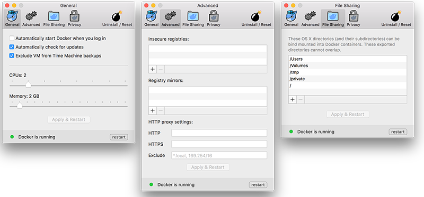Image resolution: width=424 pixels, height=197 pixels.
Task: Remove shared directory with minus button
Action: 301,99
